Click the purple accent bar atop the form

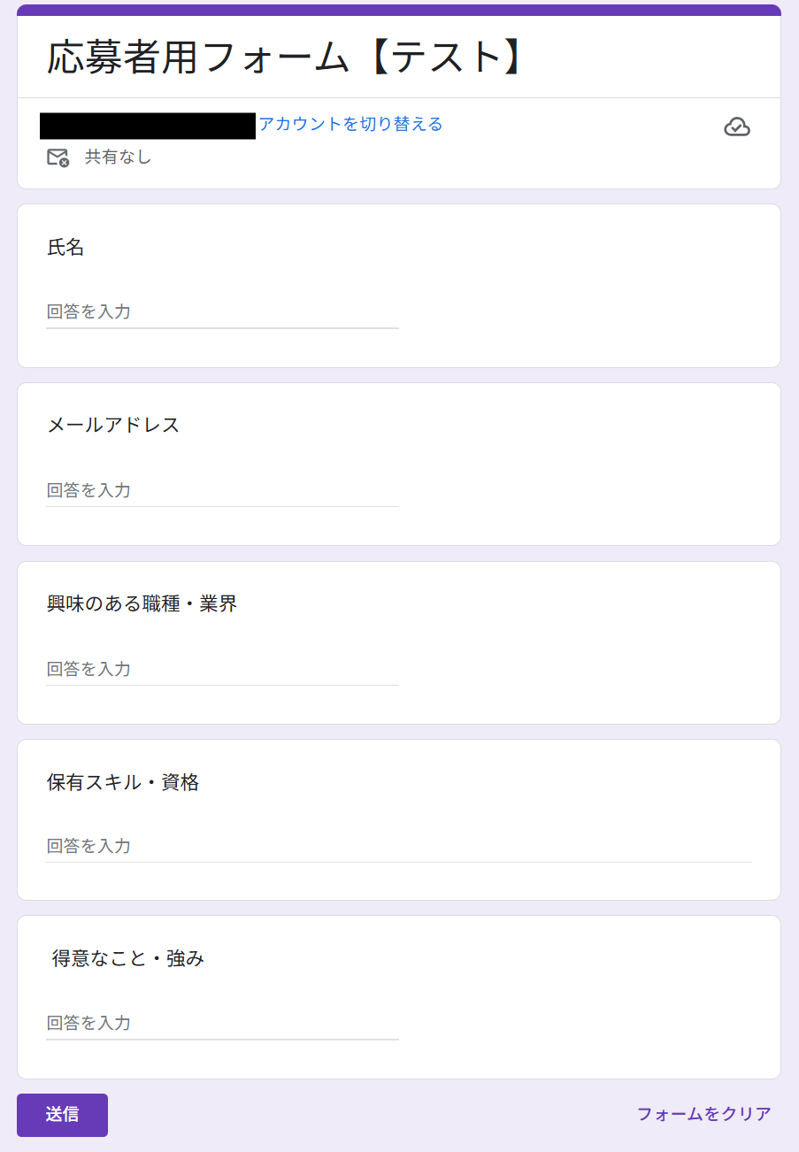(x=399, y=10)
